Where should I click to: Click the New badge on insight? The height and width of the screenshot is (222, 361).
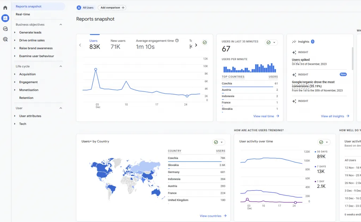point(343,74)
